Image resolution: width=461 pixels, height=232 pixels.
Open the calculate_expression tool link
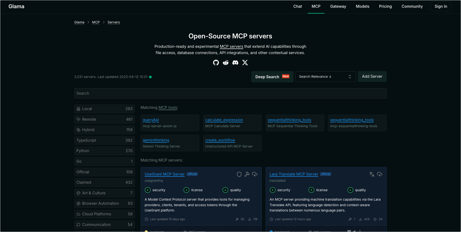click(x=224, y=120)
